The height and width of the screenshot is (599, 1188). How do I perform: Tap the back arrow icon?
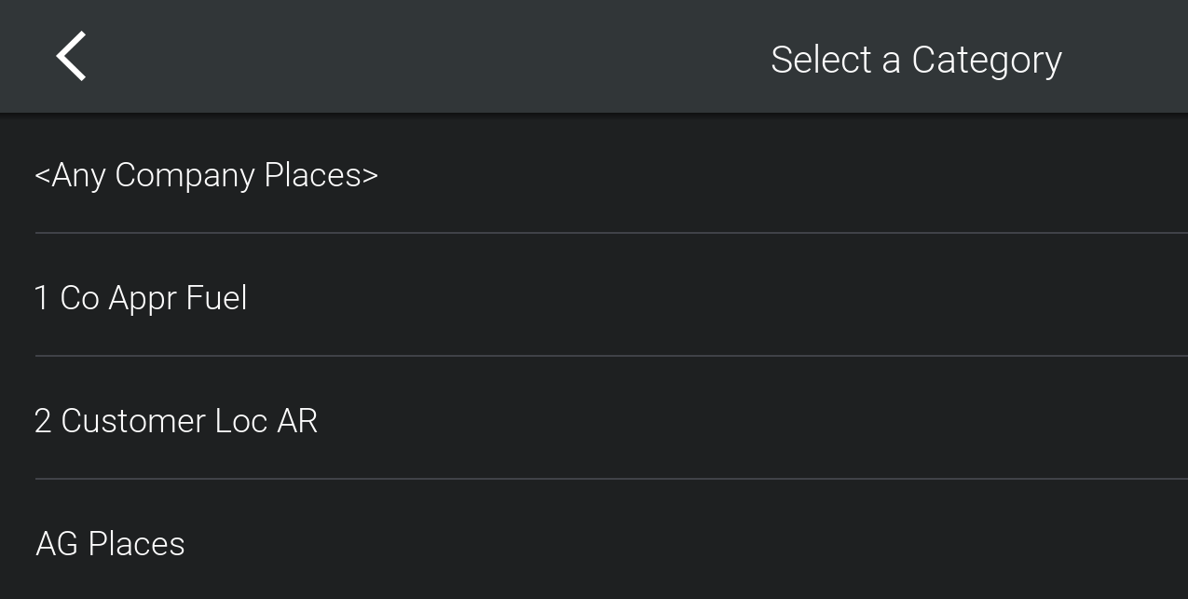point(71,57)
